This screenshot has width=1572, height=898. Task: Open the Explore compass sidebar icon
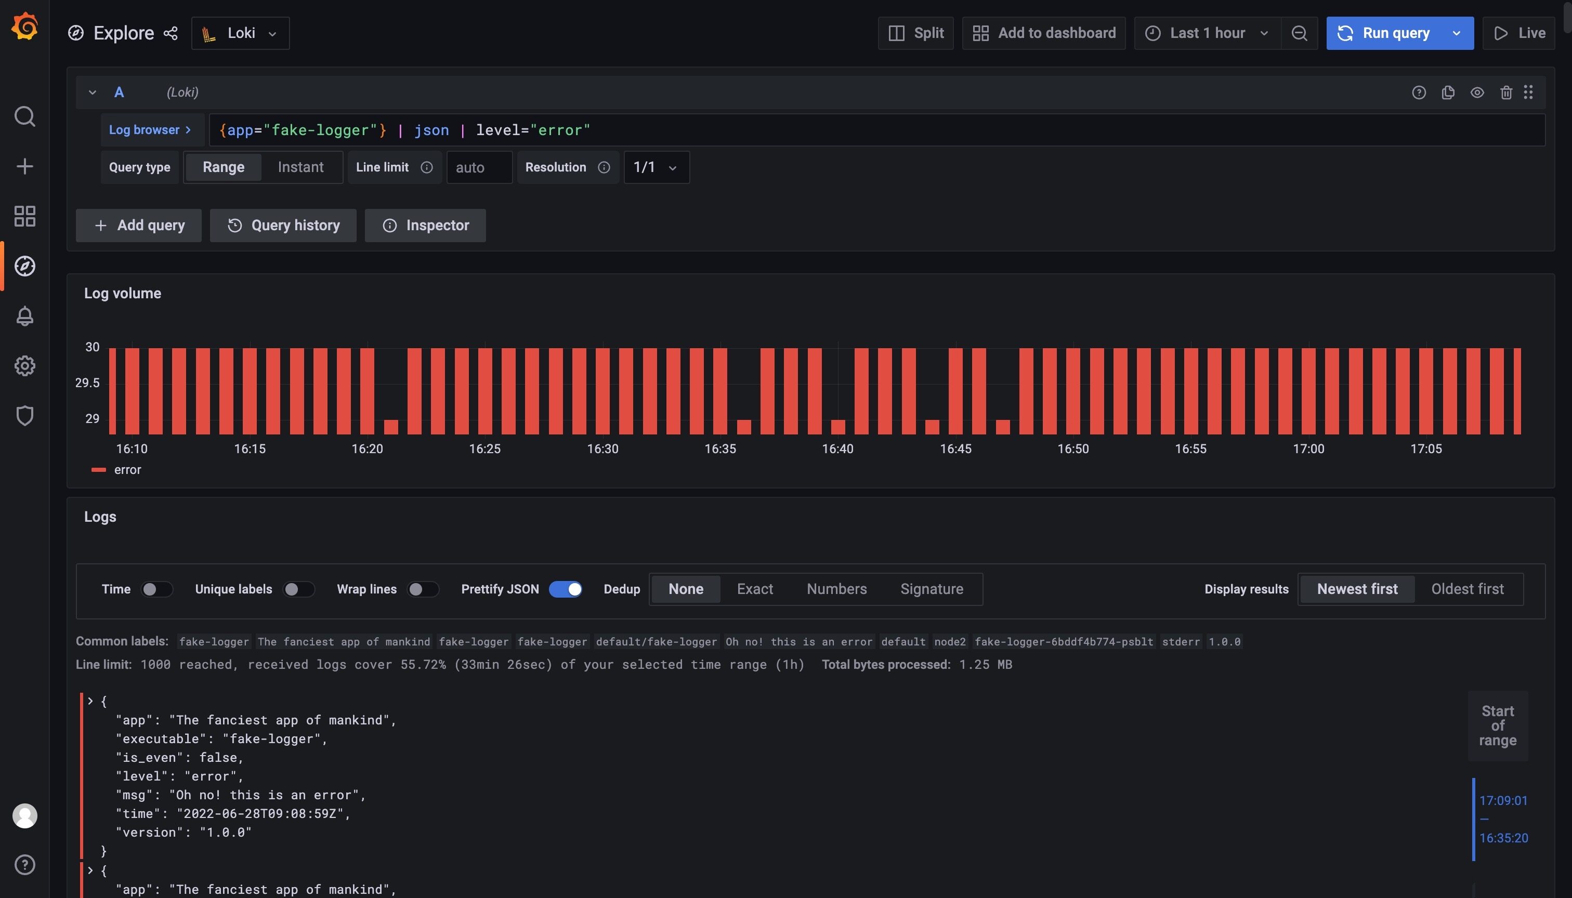[24, 266]
